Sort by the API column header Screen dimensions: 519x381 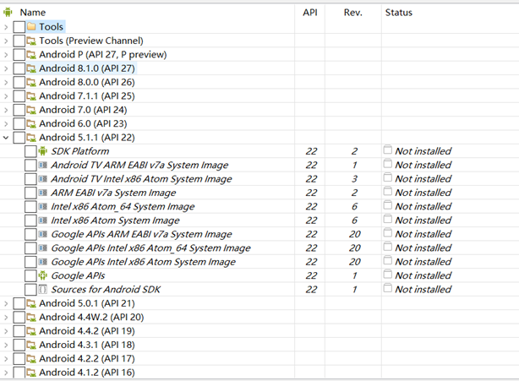click(x=310, y=13)
